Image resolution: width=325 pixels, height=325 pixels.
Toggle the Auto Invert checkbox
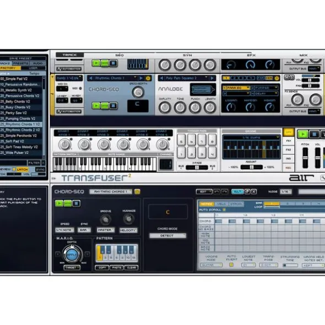click(231, 265)
